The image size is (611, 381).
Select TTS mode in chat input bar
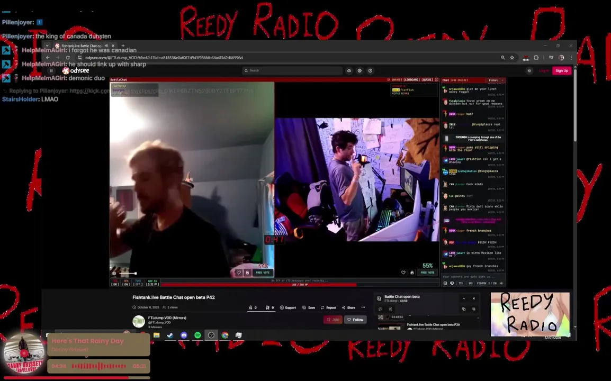pyautogui.click(x=461, y=283)
